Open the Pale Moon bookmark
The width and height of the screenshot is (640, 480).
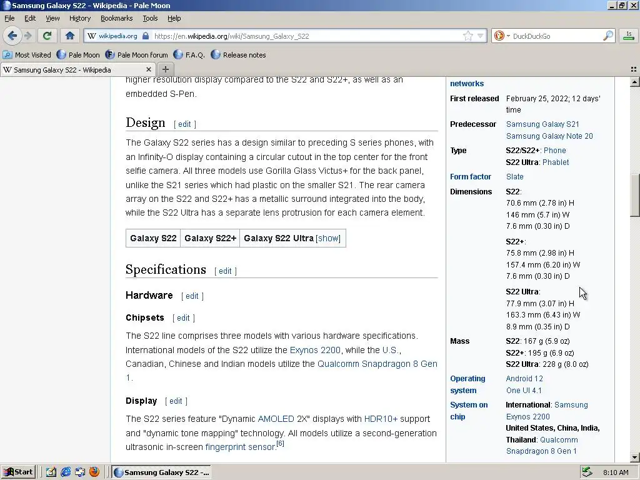78,55
